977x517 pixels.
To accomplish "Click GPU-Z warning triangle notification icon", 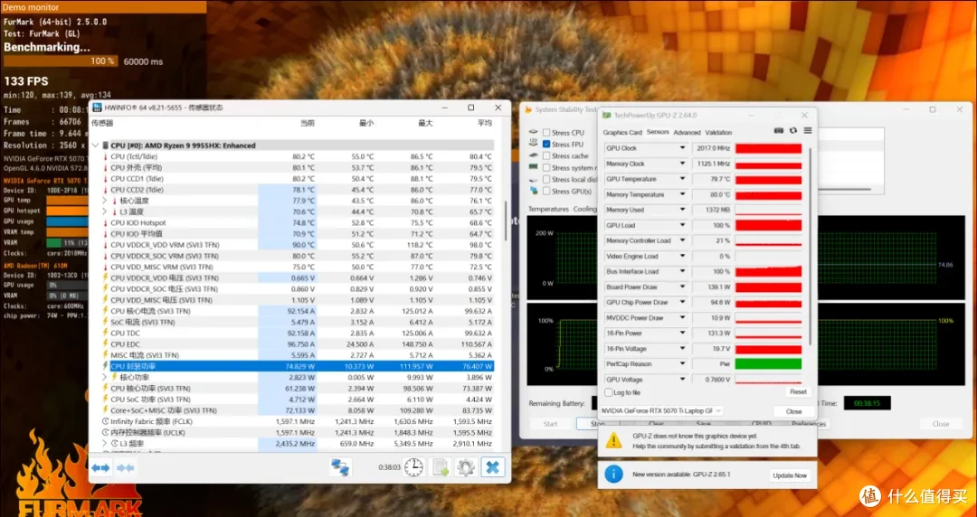I will [613, 440].
